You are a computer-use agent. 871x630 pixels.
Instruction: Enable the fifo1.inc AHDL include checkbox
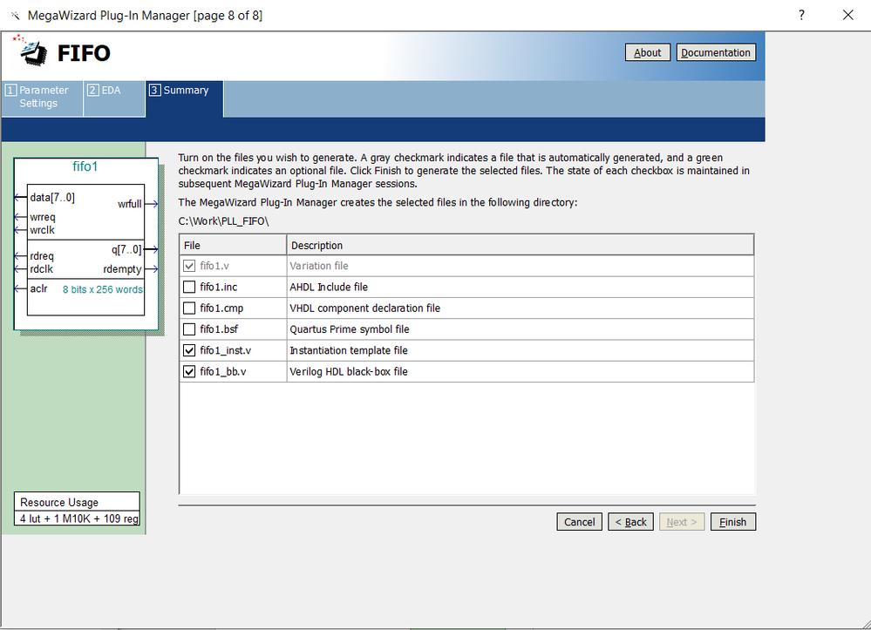[x=189, y=287]
